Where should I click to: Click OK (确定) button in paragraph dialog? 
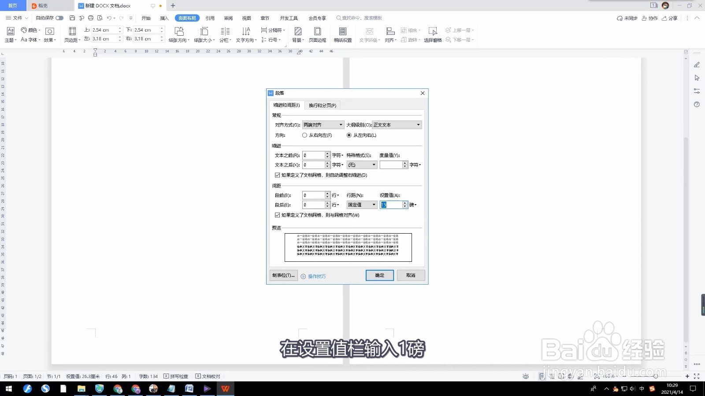tap(380, 275)
